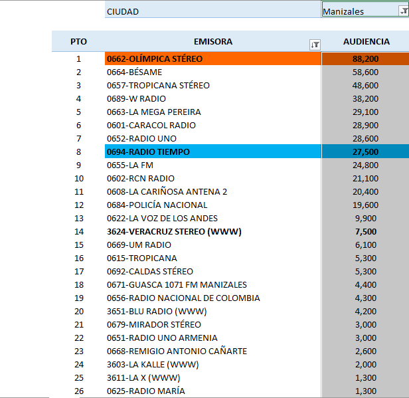Viewport: 409px width, 398px height.
Task: Select the 0657-TROPICANA STÉREO cell
Action: coord(213,85)
